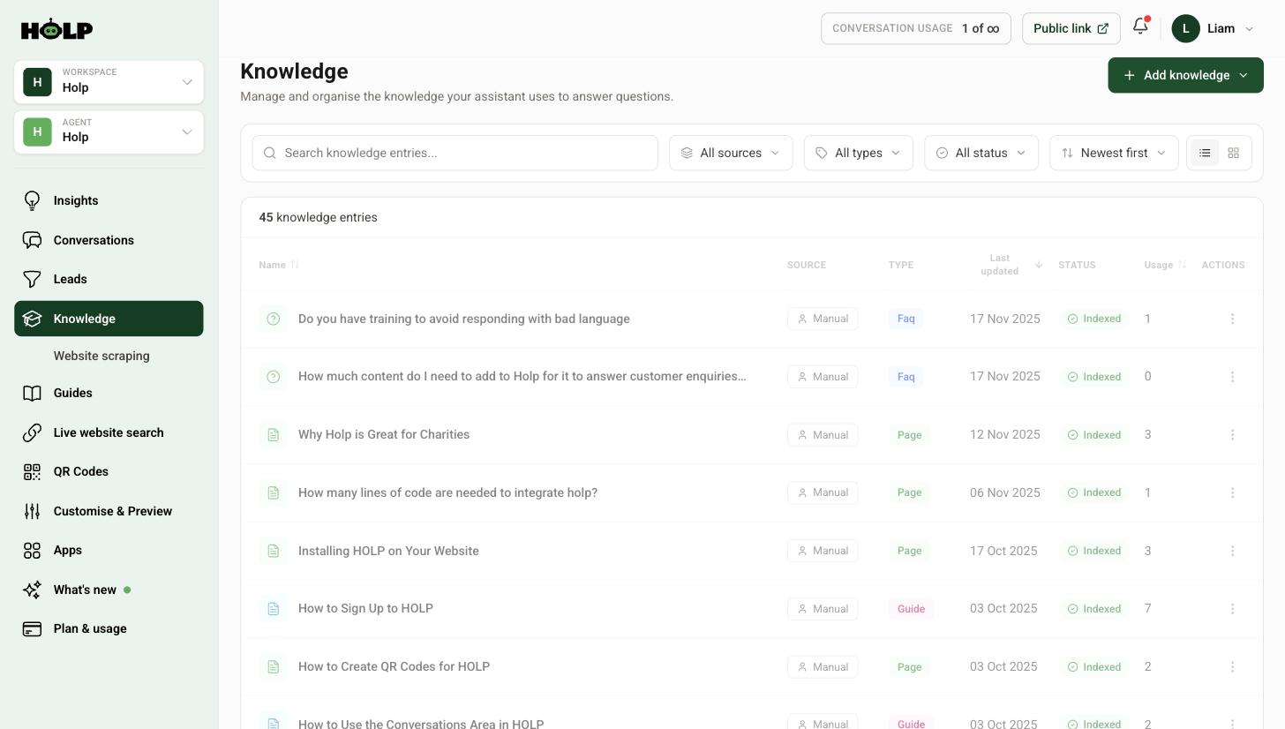Switch to grid view layout

tap(1234, 153)
